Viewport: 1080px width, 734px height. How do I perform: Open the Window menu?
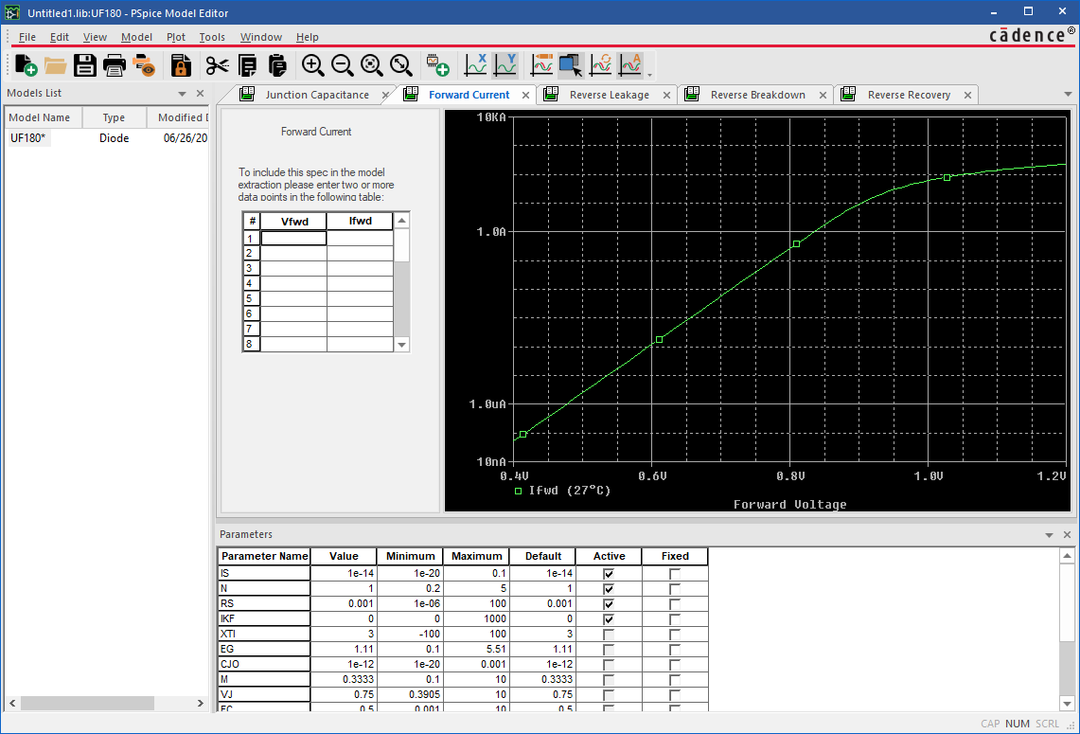tap(260, 37)
